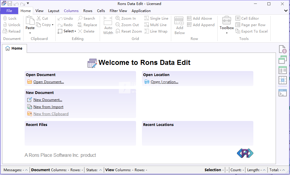Image resolution: width=290 pixels, height=175 pixels.
Task: Open the File menu
Action: click(x=9, y=11)
